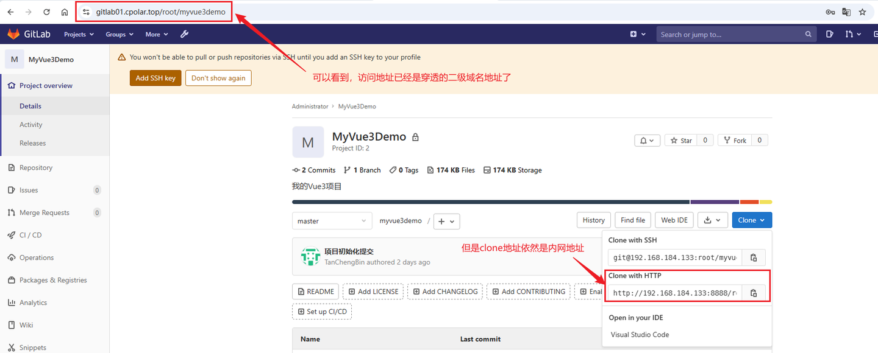Open the master branch dropdown
Screen dimensions: 878x353
[332, 220]
